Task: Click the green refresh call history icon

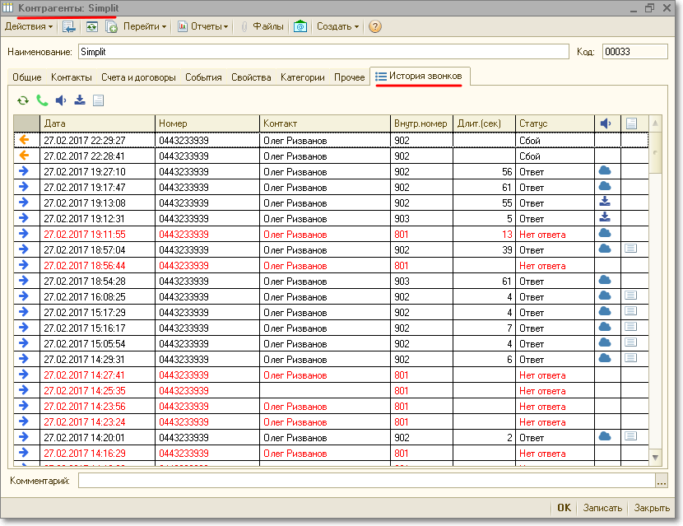Action: coord(23,100)
